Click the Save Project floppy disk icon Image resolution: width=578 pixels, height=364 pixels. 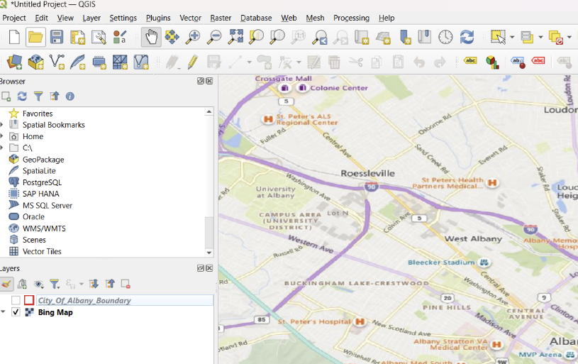coord(57,37)
